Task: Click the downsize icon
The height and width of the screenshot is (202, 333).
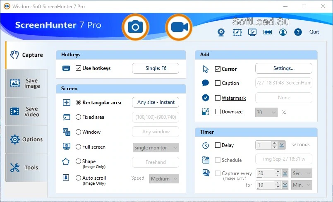Action: (205, 112)
